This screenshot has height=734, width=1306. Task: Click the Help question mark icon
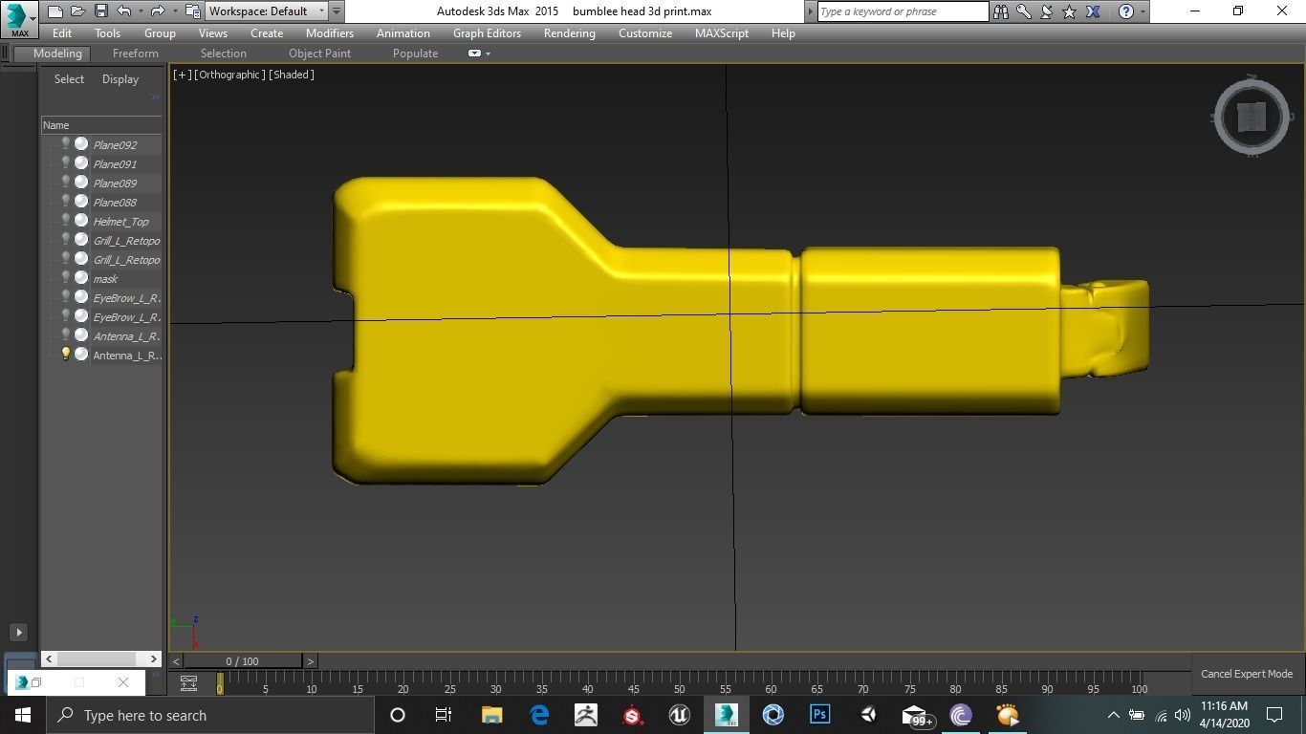coord(1125,11)
